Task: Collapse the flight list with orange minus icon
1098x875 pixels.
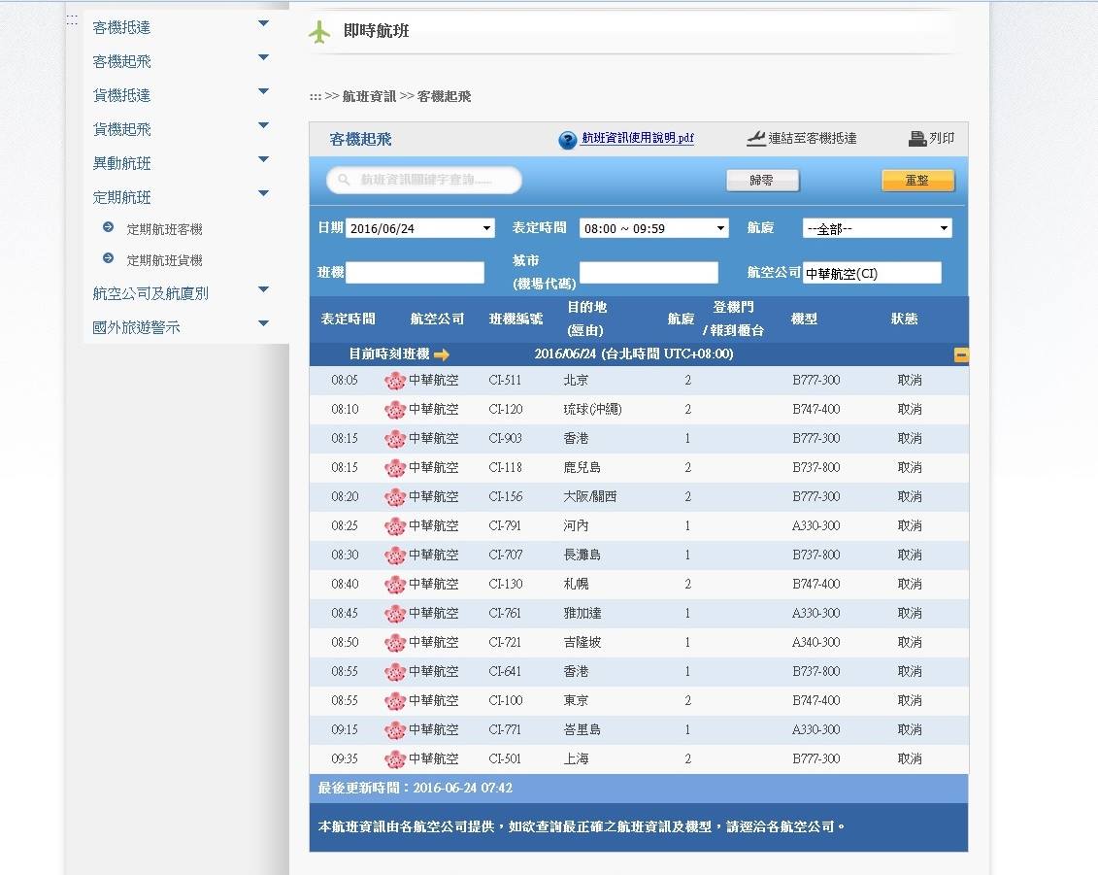Action: pos(961,355)
